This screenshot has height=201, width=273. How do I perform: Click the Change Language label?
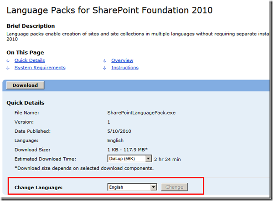click(38, 188)
